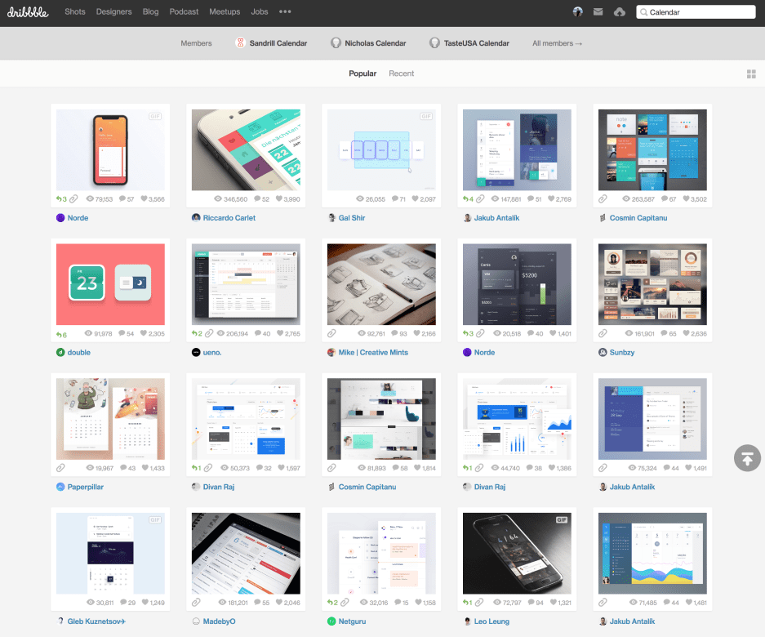Click the Members label
This screenshot has height=637, width=765.
tap(196, 43)
